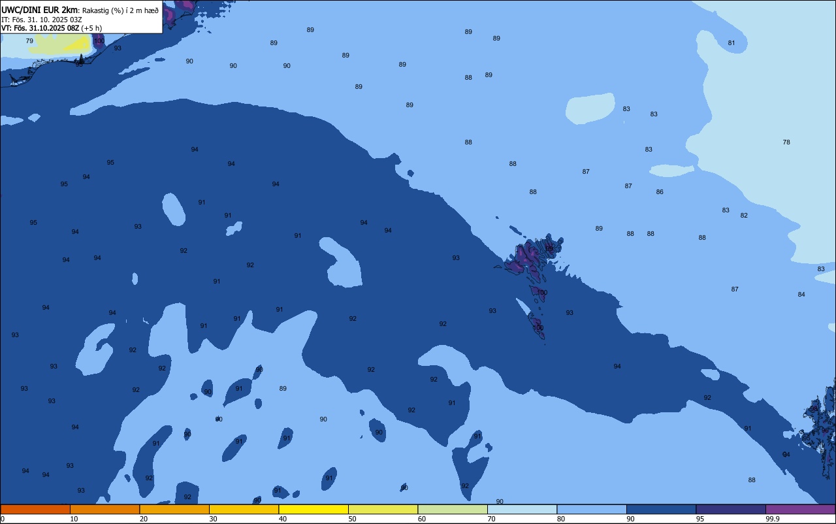Click the 'IT: Fös. 31. 10. 2025 03Z' line
This screenshot has width=836, height=524.
42,20
